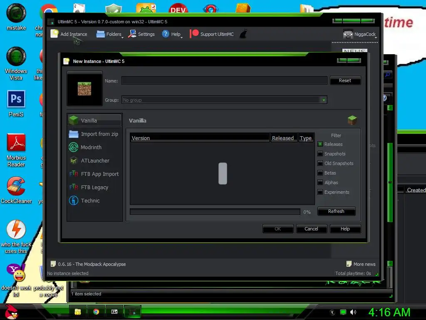Click the Angry Birds start button
The height and width of the screenshot is (320, 426).
click(x=11, y=312)
